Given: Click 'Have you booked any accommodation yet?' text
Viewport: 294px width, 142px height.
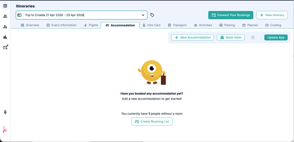Looking at the screenshot, I should coord(152,94).
